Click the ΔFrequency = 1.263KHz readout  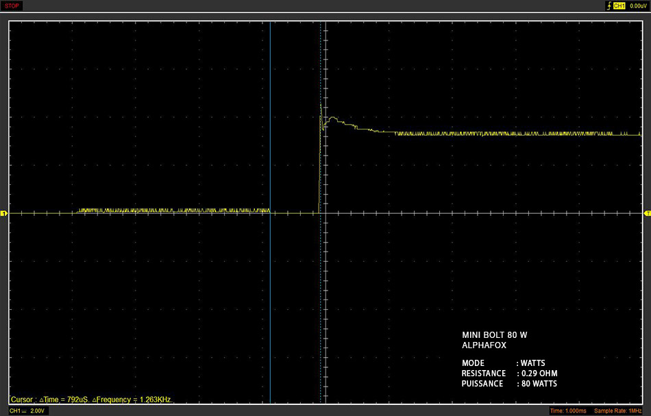[132, 400]
